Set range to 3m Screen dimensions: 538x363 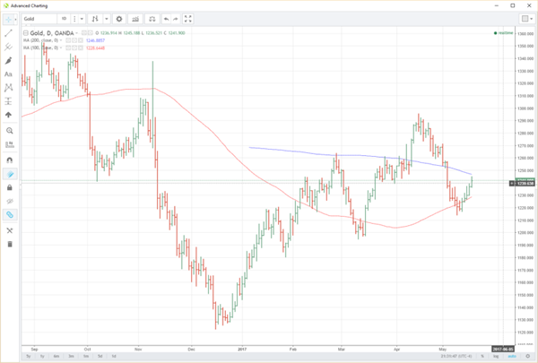tap(71, 357)
